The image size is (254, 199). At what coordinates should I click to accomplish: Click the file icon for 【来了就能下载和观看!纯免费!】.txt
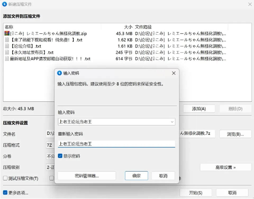click(x=7, y=40)
